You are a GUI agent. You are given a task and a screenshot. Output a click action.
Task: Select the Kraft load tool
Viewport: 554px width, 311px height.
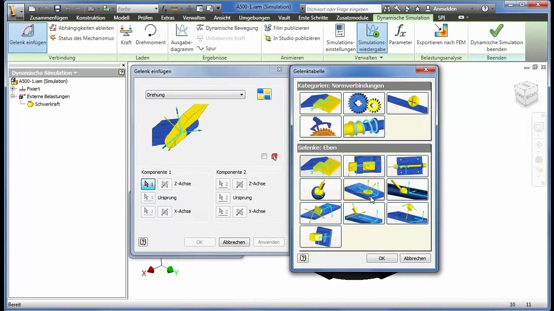[126, 35]
